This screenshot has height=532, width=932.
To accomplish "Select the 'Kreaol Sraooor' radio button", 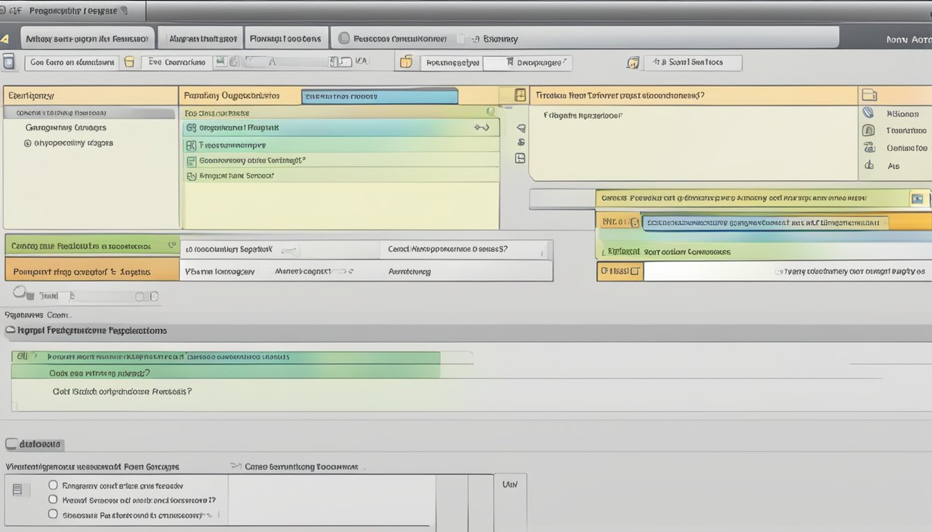I will tap(53, 499).
